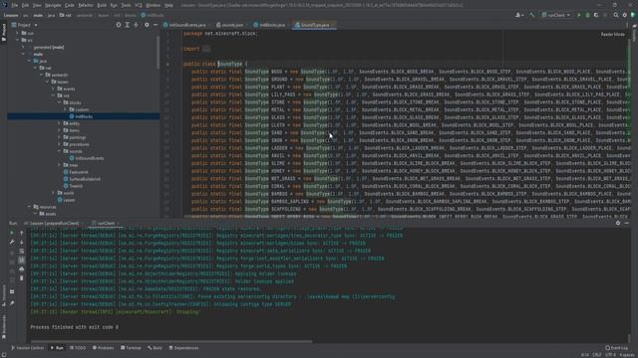Image resolution: width=638 pixels, height=358 pixels.
Task: Open the Event Log
Action: click(617, 348)
